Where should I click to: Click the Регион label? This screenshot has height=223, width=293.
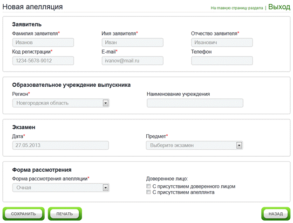20,94
